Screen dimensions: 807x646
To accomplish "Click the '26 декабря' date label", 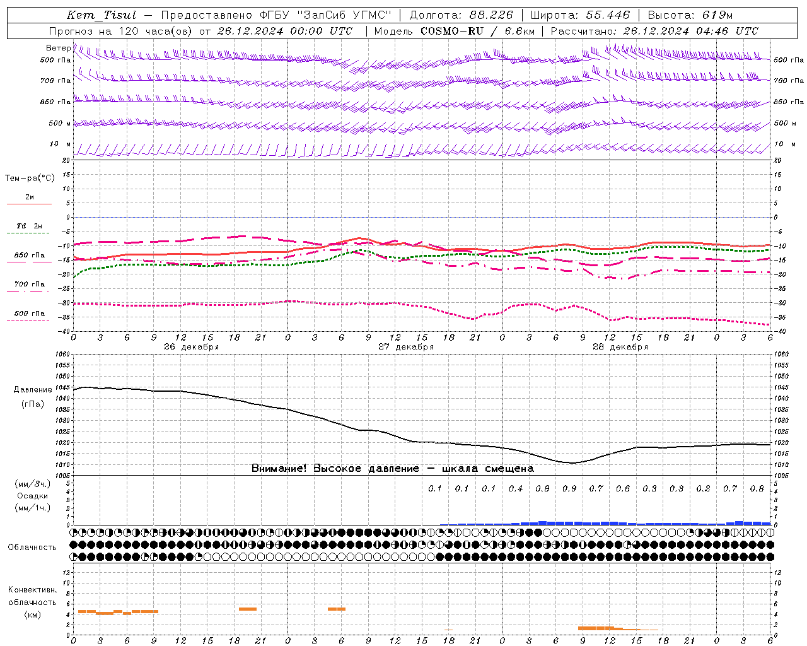I will tap(192, 347).
